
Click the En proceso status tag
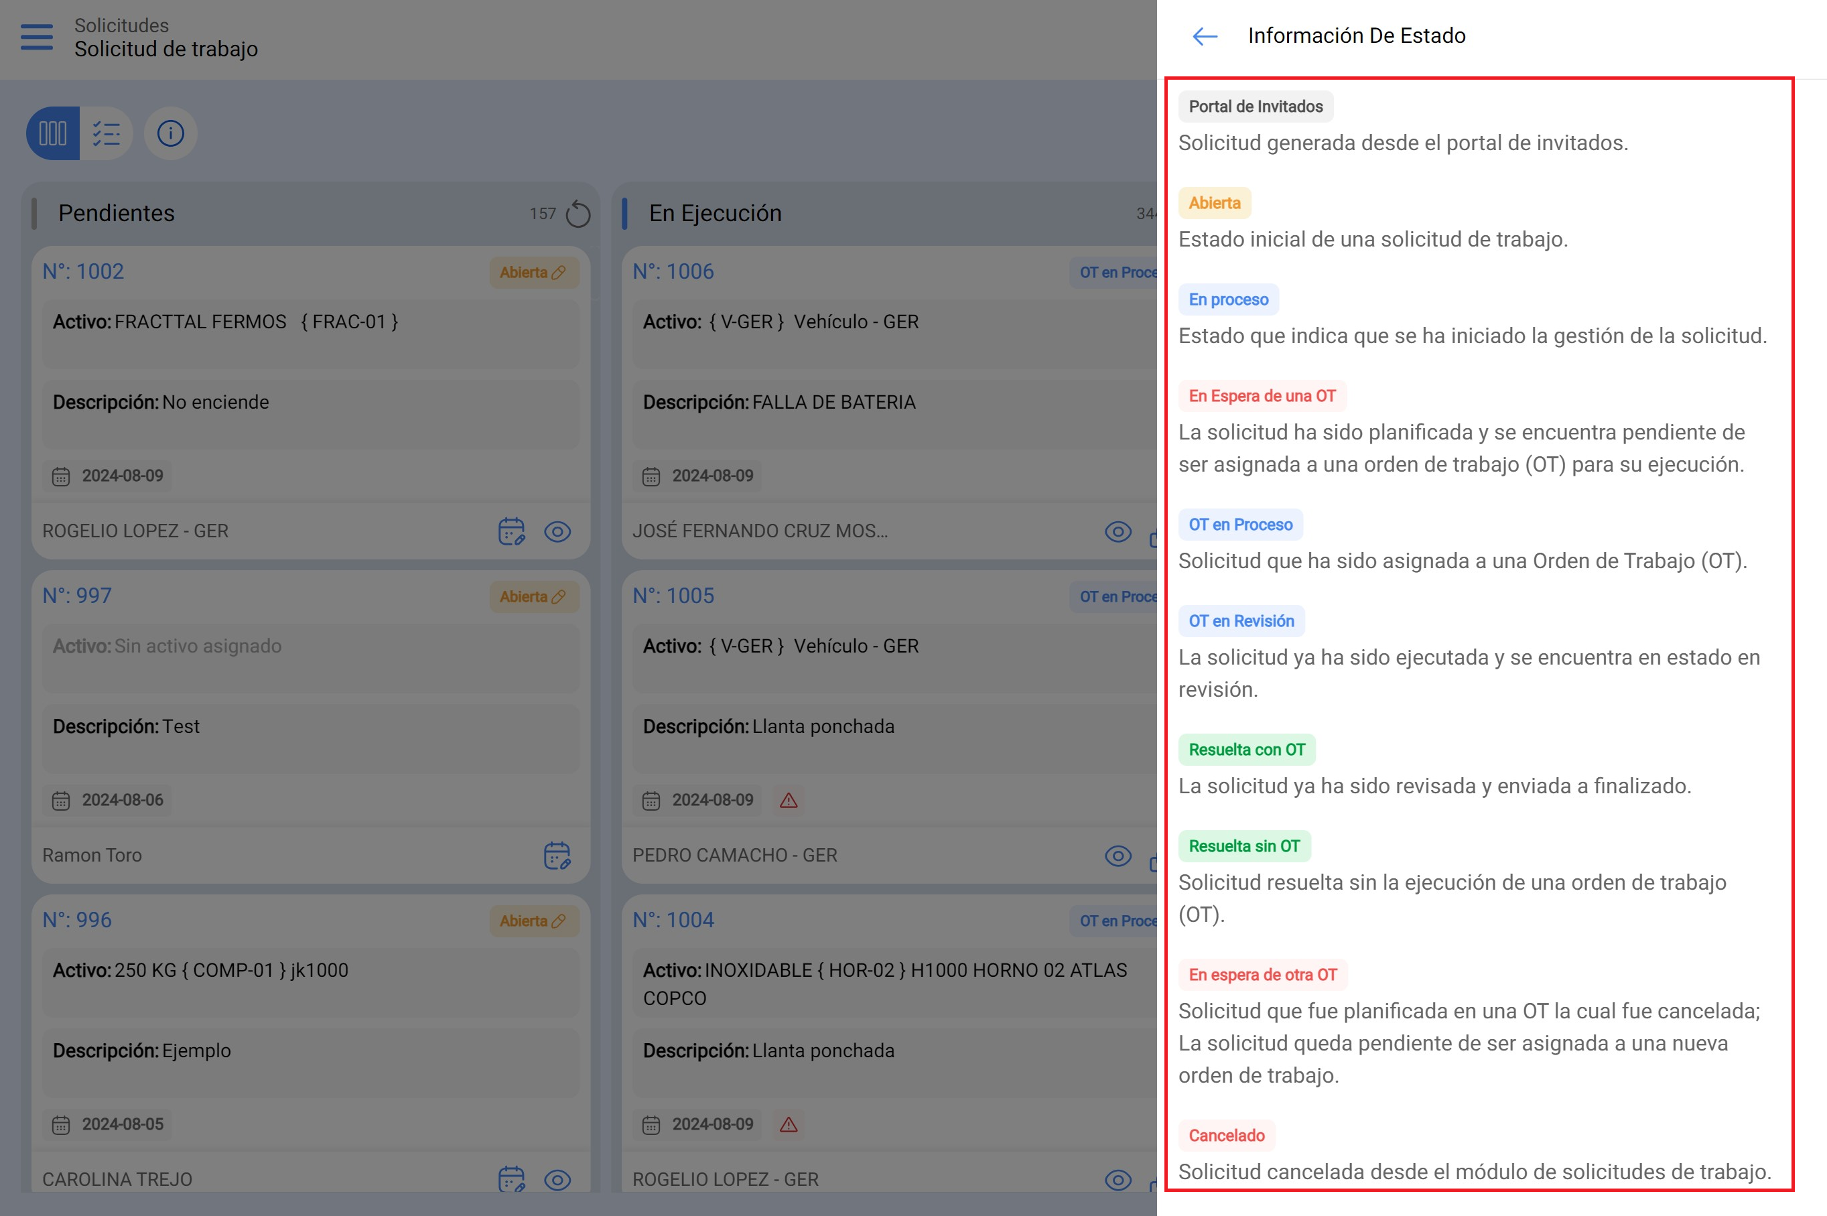1228,299
